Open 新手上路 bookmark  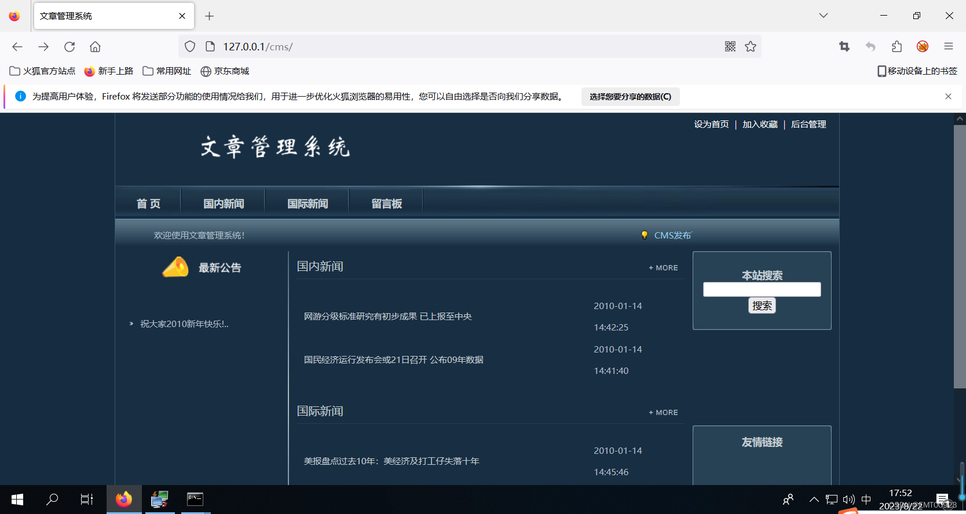point(109,71)
